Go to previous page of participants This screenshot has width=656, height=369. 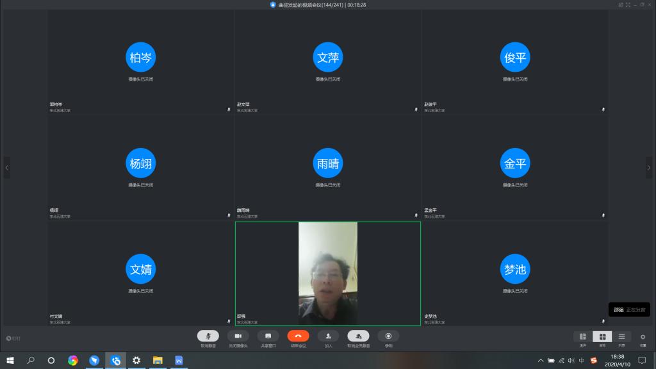click(x=7, y=168)
